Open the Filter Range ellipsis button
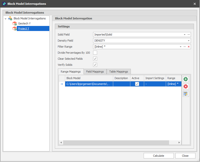The width and height of the screenshot is (200, 162). [185, 47]
